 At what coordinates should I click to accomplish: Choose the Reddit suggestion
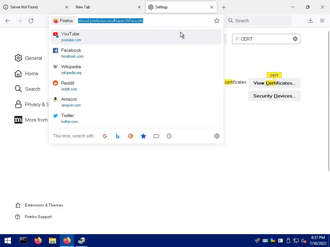[x=136, y=86]
